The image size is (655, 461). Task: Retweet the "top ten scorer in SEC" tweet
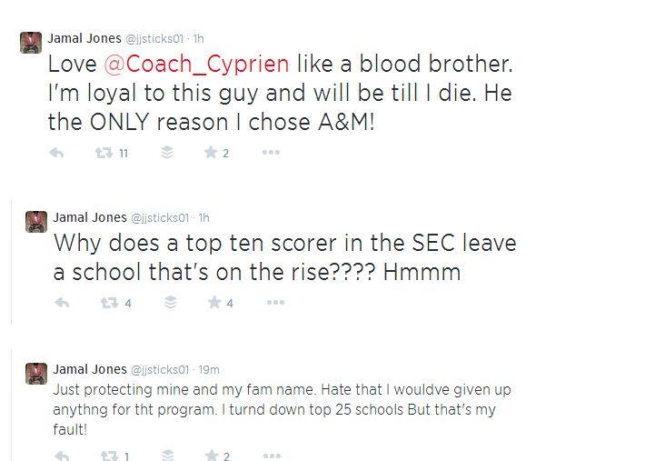[x=109, y=303]
